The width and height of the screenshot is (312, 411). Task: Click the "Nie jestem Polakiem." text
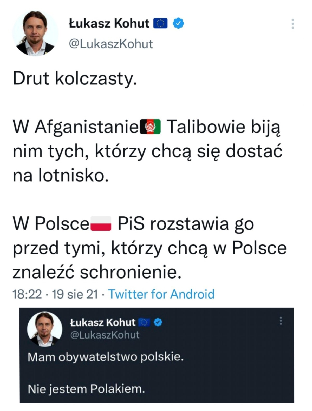coord(86,389)
